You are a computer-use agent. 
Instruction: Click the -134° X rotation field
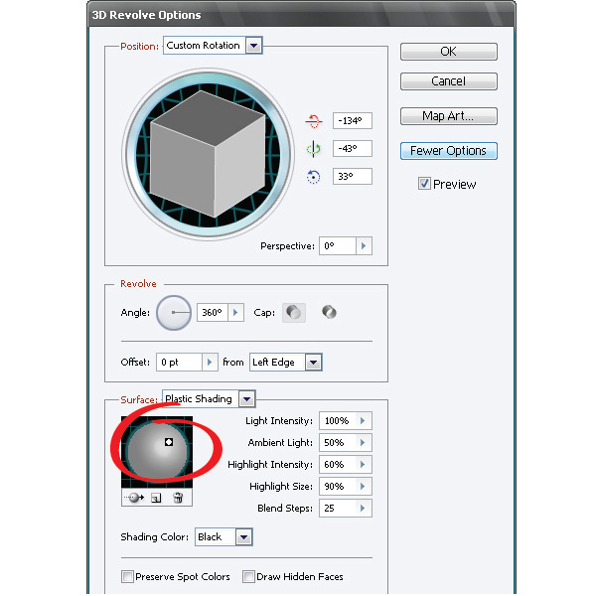click(x=353, y=121)
